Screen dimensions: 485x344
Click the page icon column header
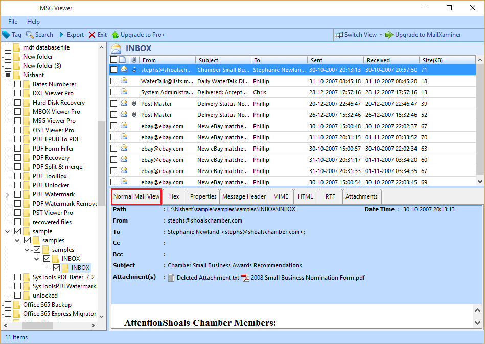point(123,60)
